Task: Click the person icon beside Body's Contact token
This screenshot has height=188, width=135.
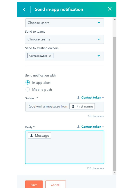Action: [78, 127]
